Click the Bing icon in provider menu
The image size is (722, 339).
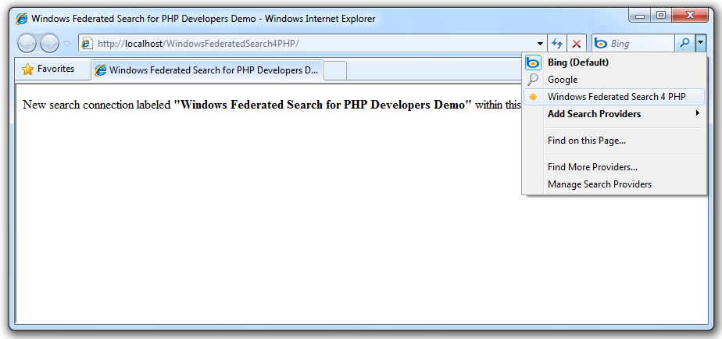(x=533, y=62)
